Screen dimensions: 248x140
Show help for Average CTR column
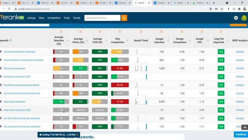tap(100, 32)
